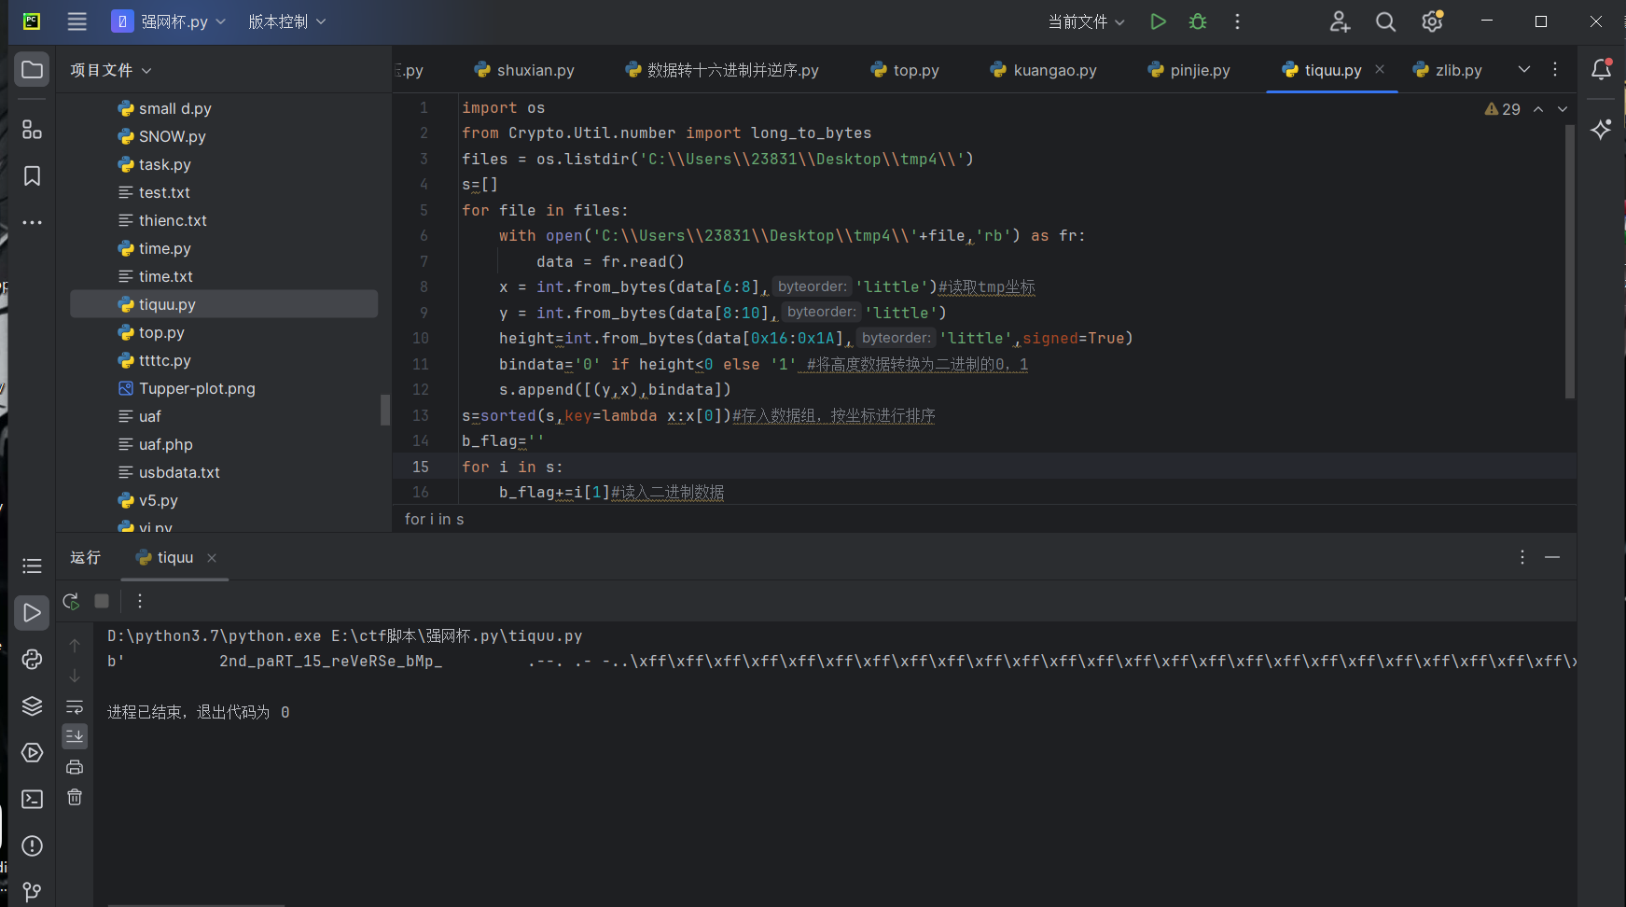Image resolution: width=1626 pixels, height=907 pixels.
Task: Open the main hamburger menu
Action: coord(76,21)
